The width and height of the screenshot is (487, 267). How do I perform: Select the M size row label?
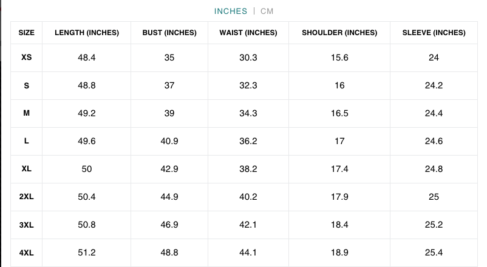coord(27,113)
